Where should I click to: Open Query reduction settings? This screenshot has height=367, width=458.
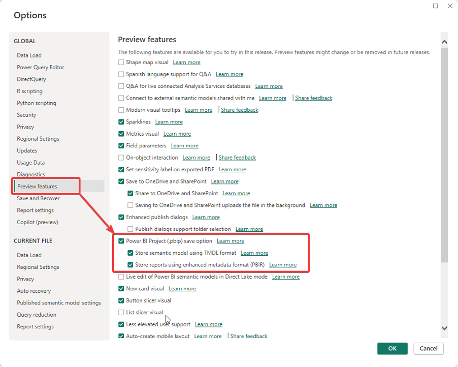[37, 315]
